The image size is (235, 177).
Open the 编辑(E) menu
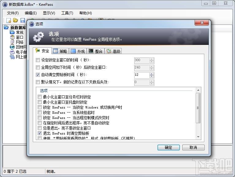(x=31, y=13)
